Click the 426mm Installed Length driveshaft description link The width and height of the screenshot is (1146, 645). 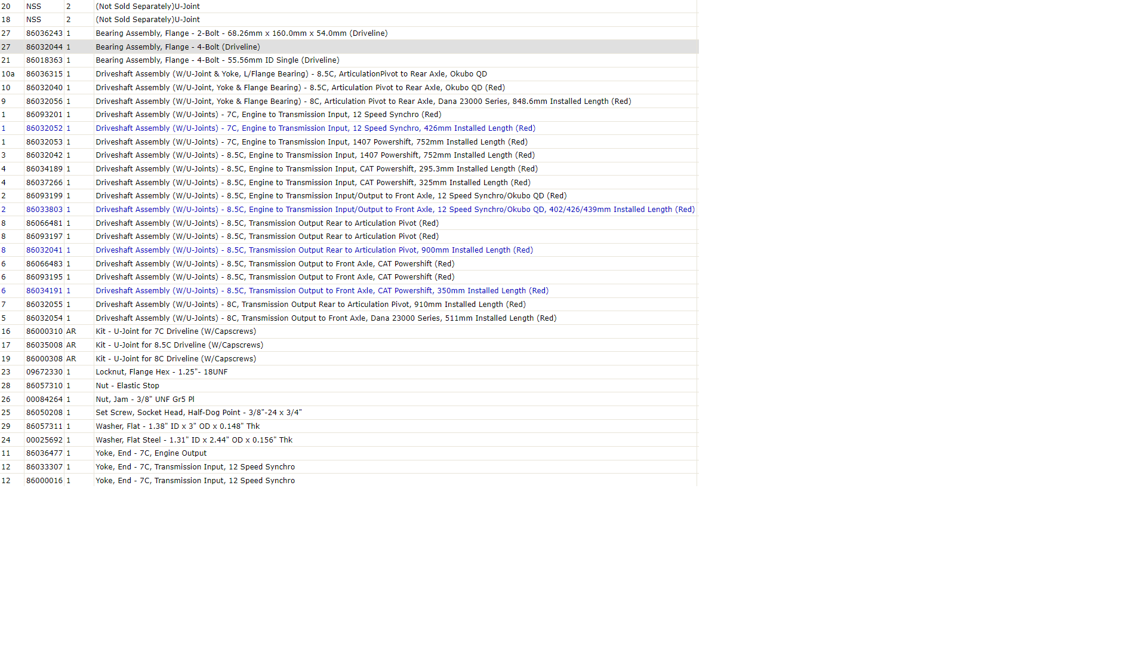315,128
